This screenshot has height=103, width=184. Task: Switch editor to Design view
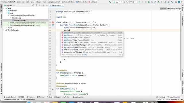pos(177,9)
